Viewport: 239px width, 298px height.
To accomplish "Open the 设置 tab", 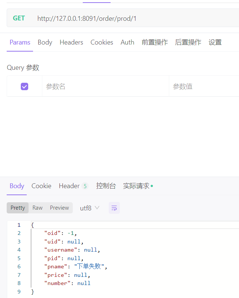I will [215, 42].
